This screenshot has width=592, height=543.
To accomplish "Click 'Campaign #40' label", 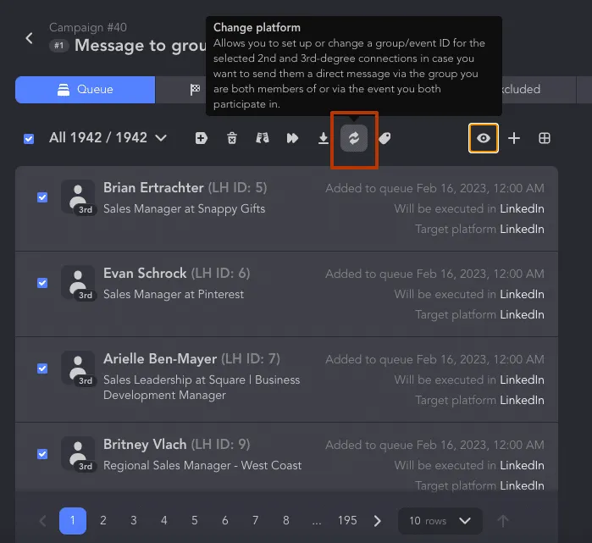I will [88, 28].
